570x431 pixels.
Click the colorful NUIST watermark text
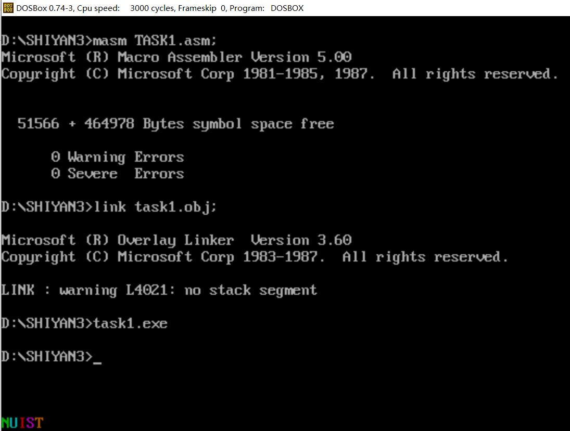pyautogui.click(x=22, y=423)
